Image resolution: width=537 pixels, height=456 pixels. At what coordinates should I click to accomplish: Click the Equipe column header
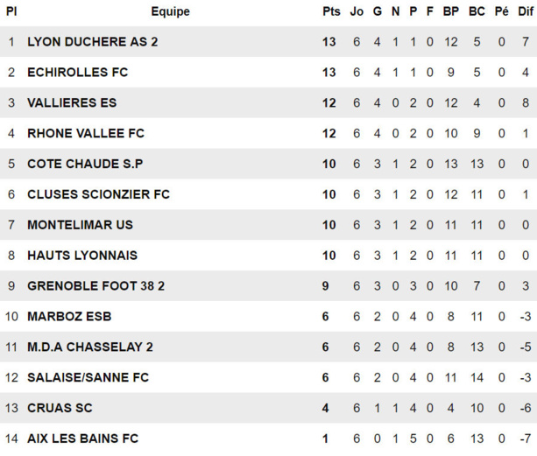click(170, 11)
